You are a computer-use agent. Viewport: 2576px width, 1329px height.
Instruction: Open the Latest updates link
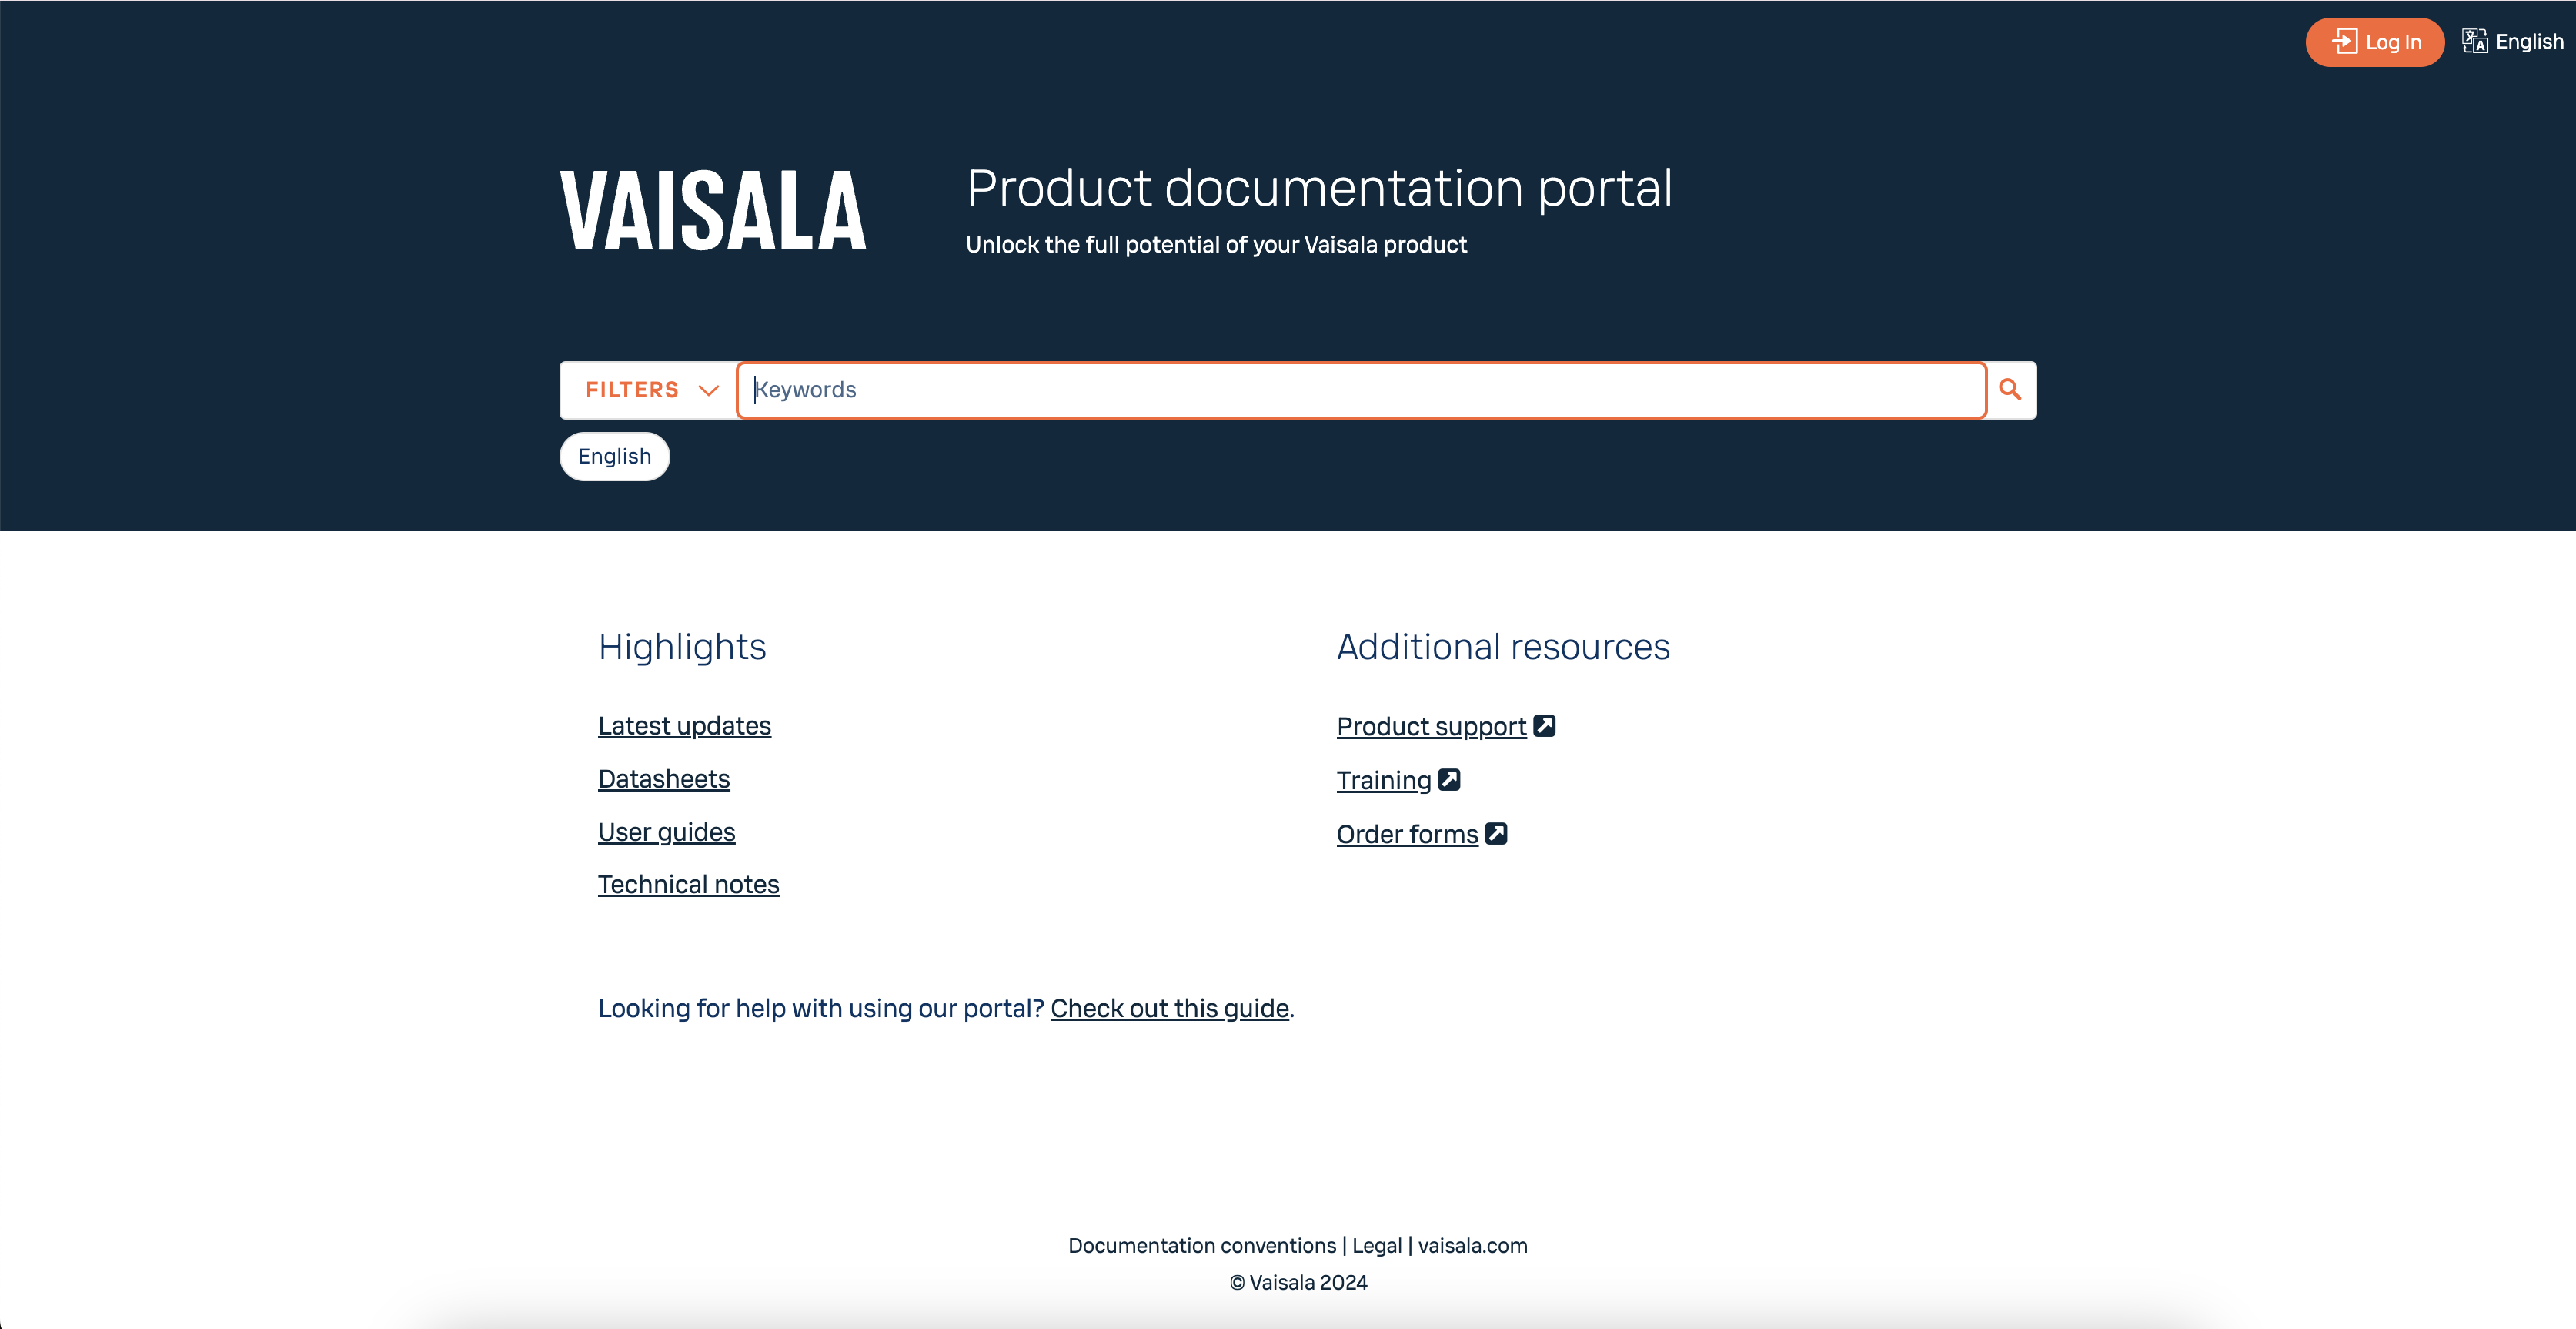click(x=684, y=725)
